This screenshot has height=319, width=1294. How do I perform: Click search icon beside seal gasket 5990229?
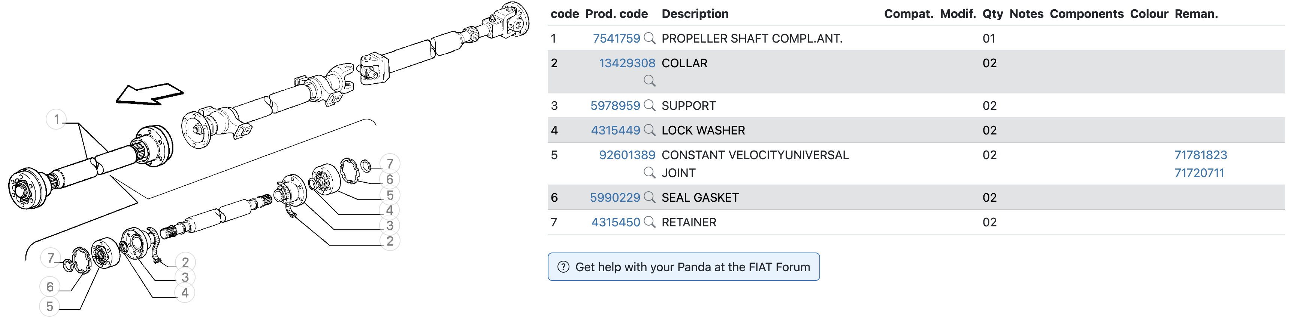pyautogui.click(x=650, y=197)
